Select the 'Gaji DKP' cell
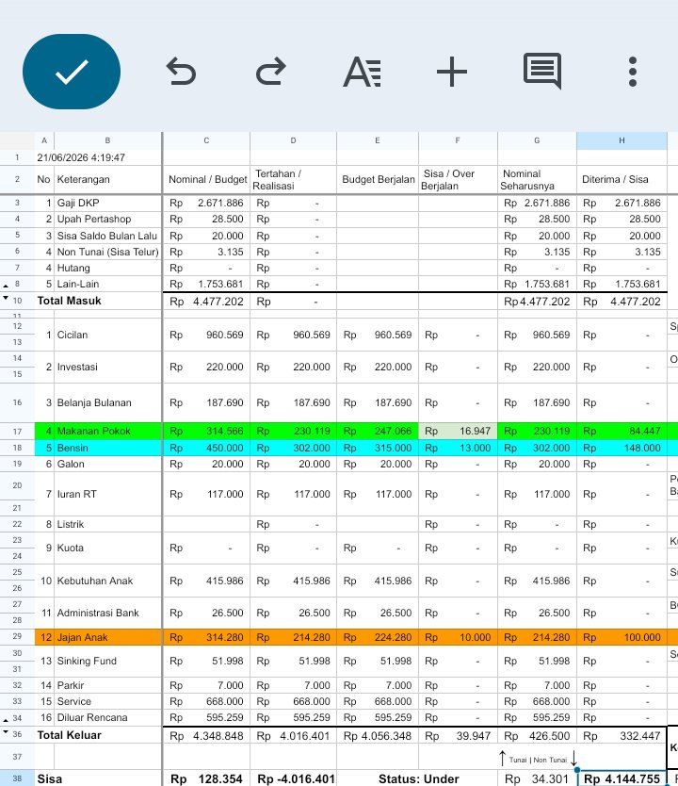 107,203
